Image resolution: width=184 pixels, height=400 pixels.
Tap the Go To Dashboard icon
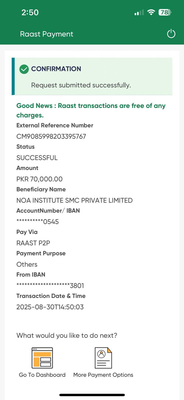coord(42,358)
